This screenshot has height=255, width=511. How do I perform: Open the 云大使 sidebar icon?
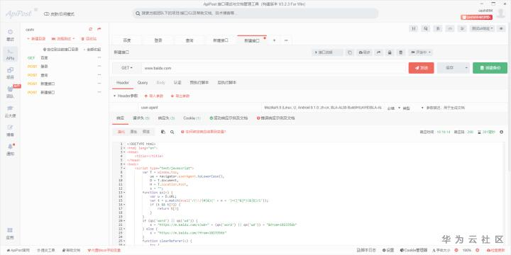[x=11, y=111]
